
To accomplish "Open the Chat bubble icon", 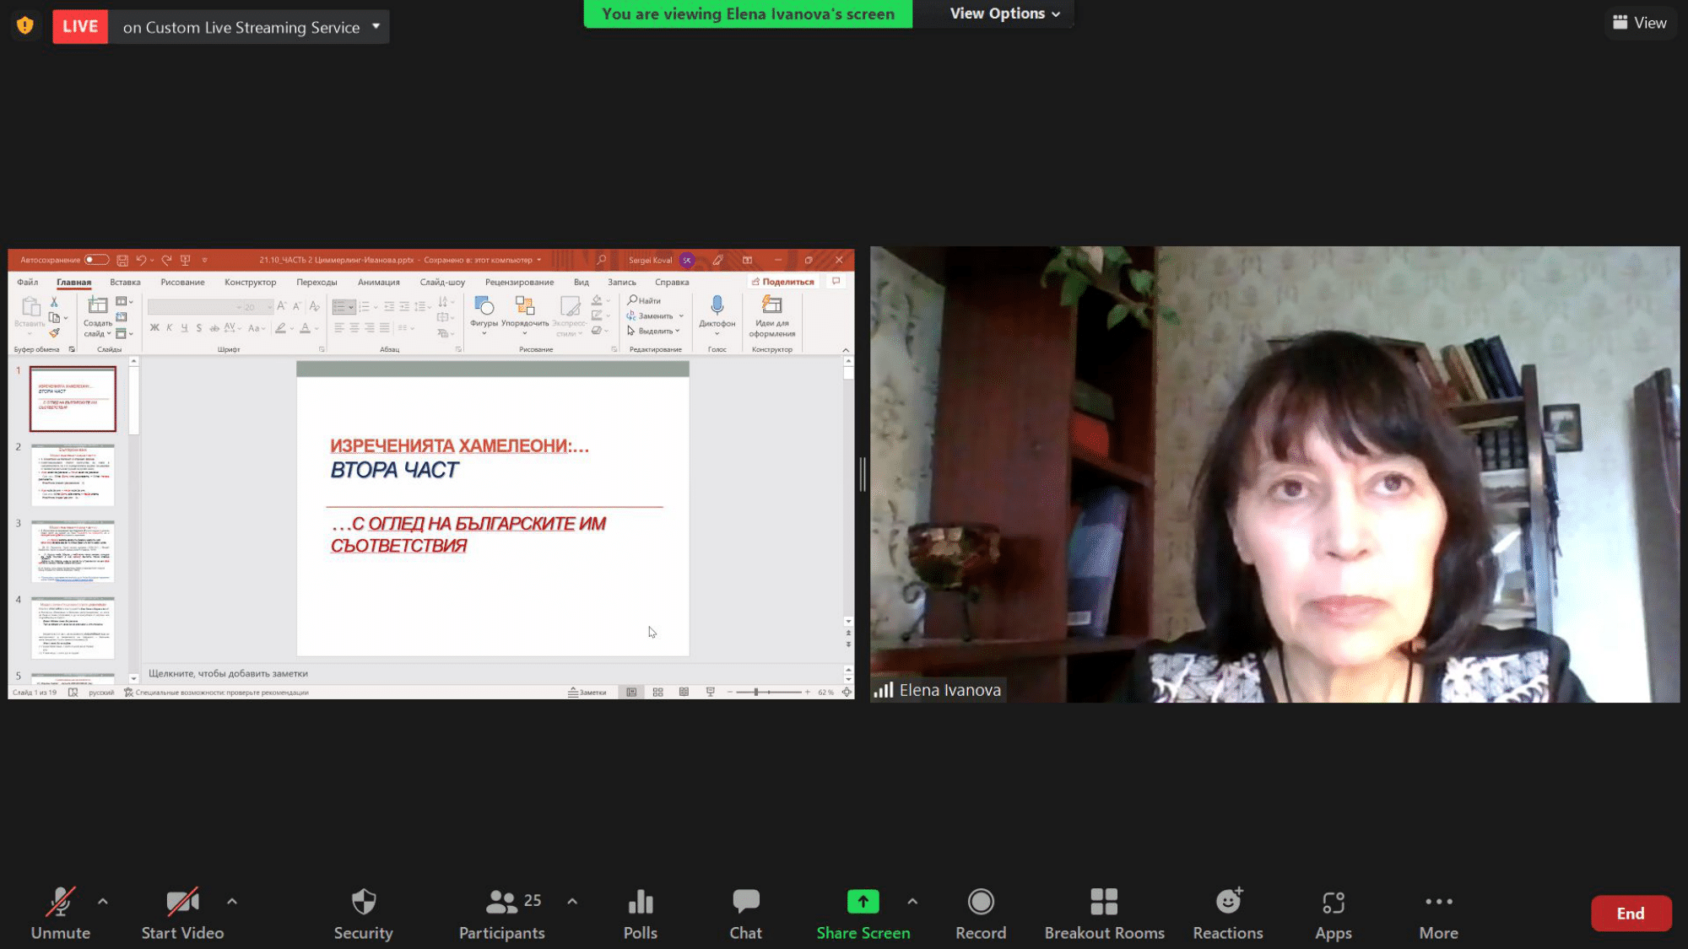I will (x=745, y=903).
